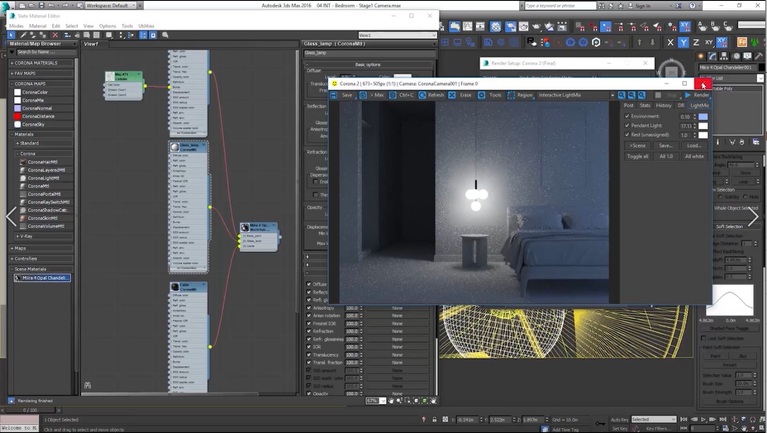Click the LightMix Save... button
Image resolution: width=767 pixels, height=433 pixels.
click(665, 145)
